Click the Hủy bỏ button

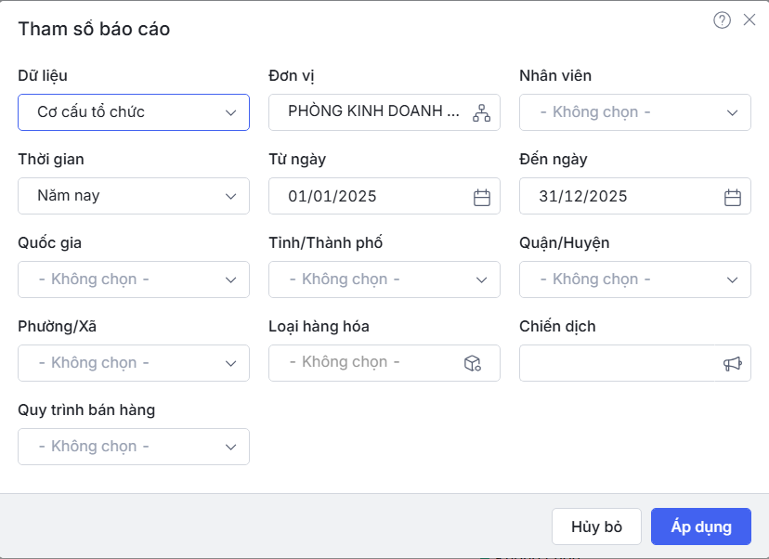pos(596,526)
